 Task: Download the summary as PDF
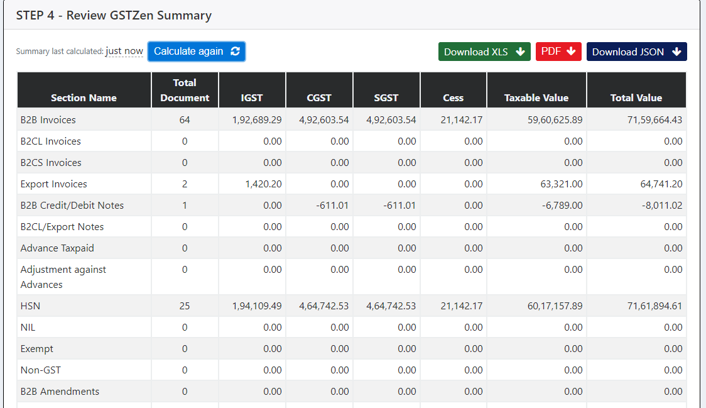[x=558, y=52]
